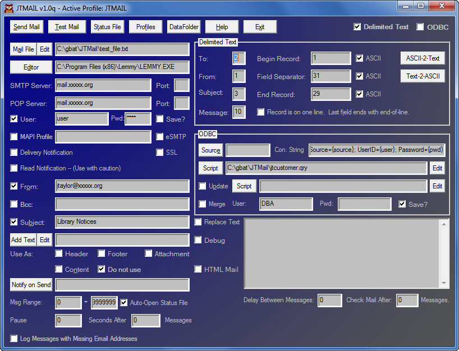Open the Help button
The height and width of the screenshot is (351, 459).
point(222,27)
